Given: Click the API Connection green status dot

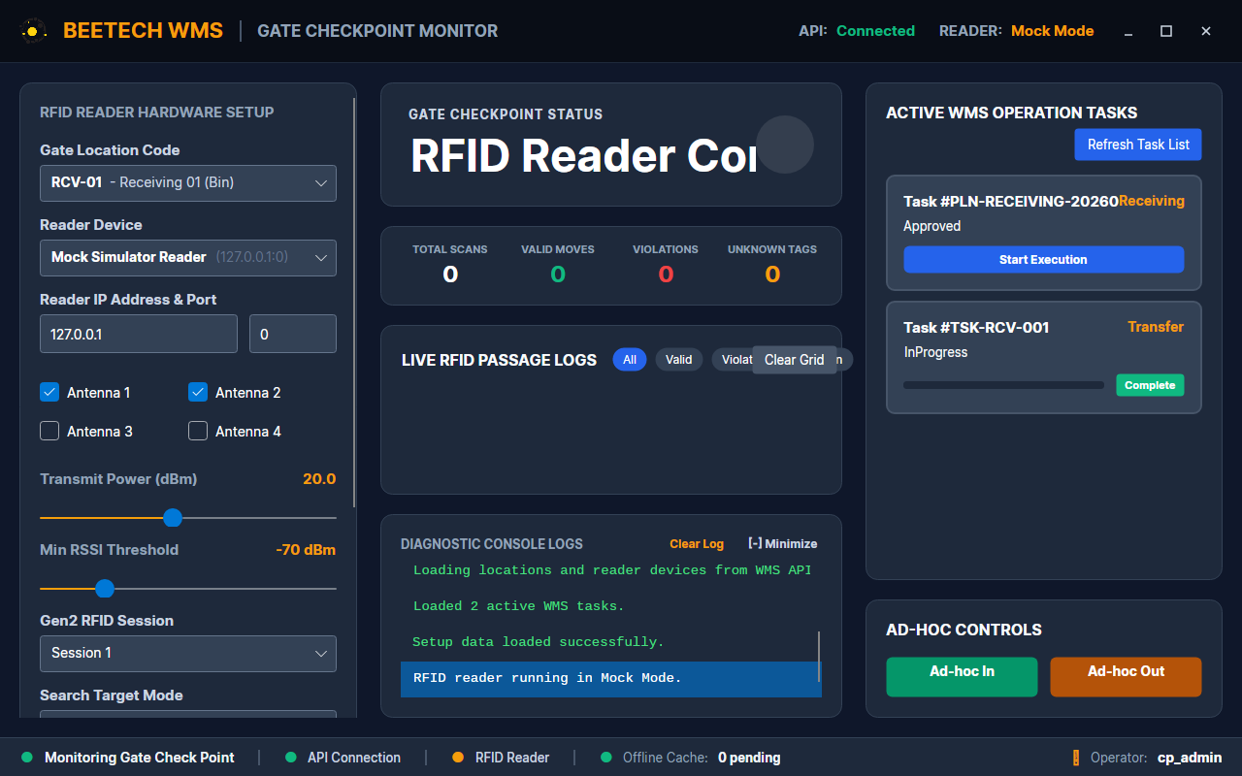Looking at the screenshot, I should point(290,758).
